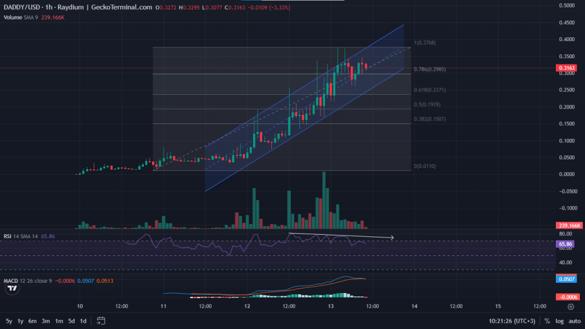Viewport: 585px width, 329px height.
Task: Toggle percentage scale mode
Action: coord(547,320)
